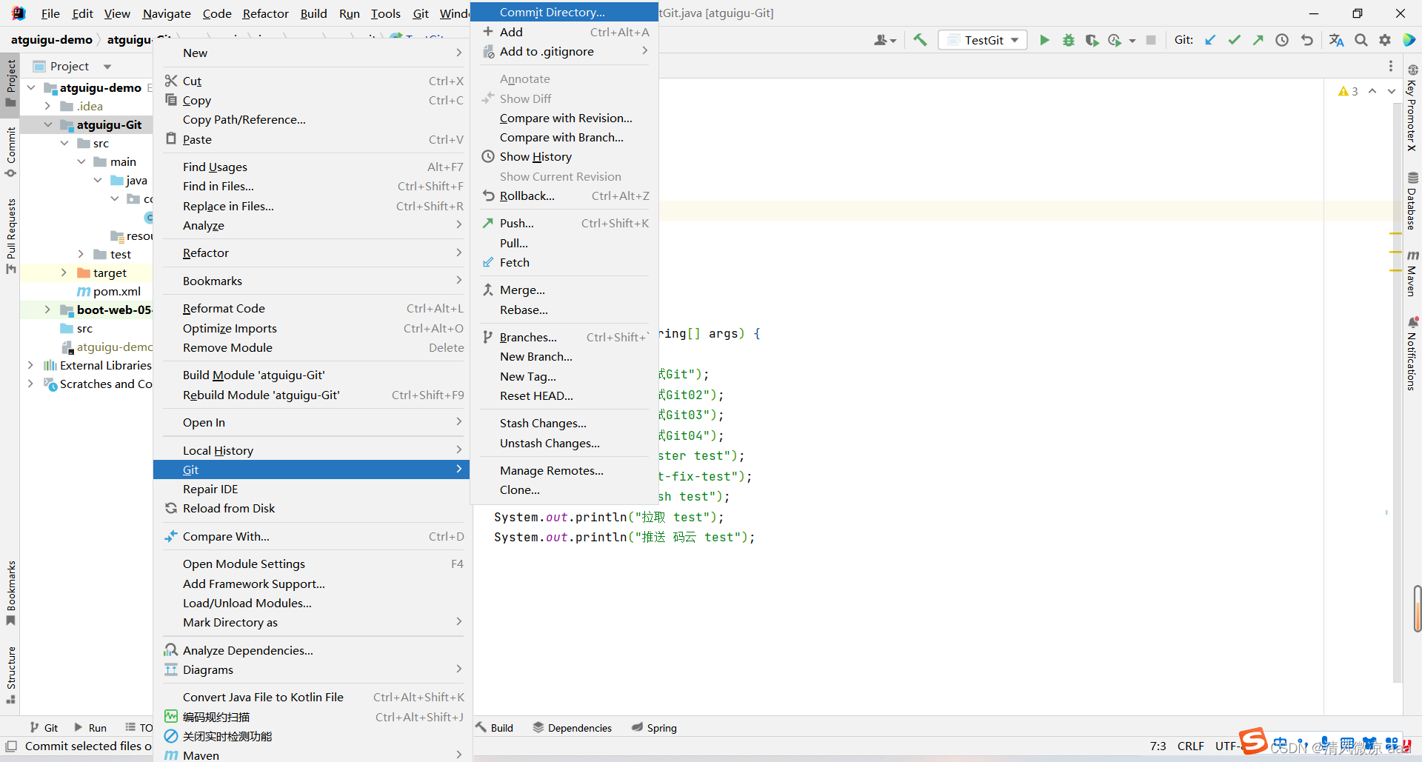This screenshot has height=762, width=1422.
Task: Click the Sogou input method tray icon
Action: 1253,741
